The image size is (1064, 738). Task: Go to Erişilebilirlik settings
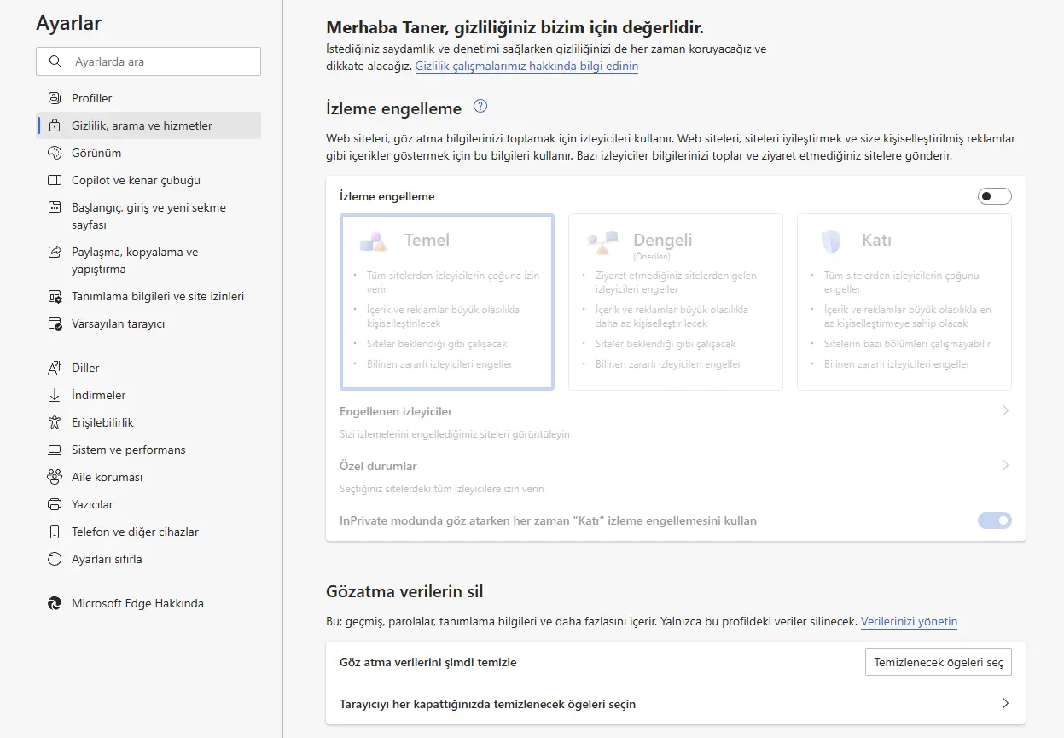click(149, 422)
